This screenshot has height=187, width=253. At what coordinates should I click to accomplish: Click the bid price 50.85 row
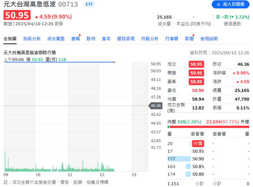(186, 167)
